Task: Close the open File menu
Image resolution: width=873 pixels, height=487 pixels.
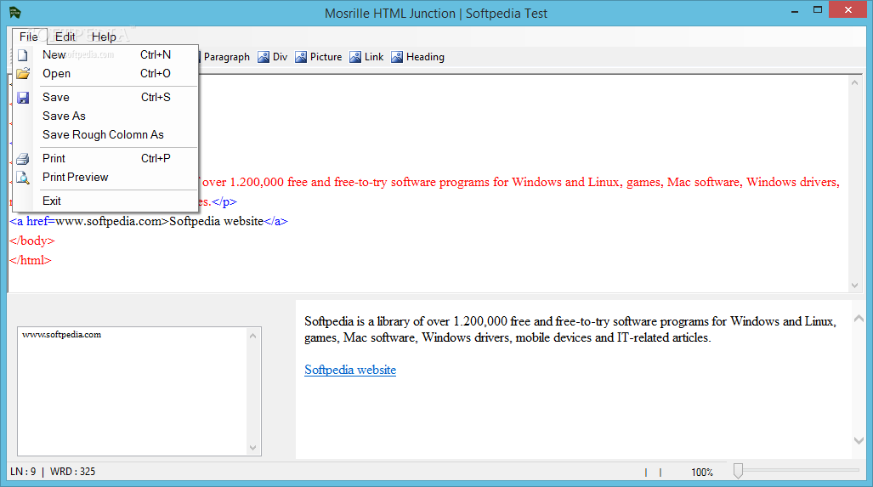Action: pyautogui.click(x=29, y=37)
